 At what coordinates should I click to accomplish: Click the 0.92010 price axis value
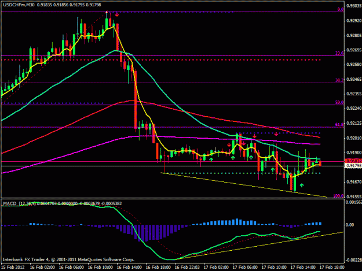354,138
